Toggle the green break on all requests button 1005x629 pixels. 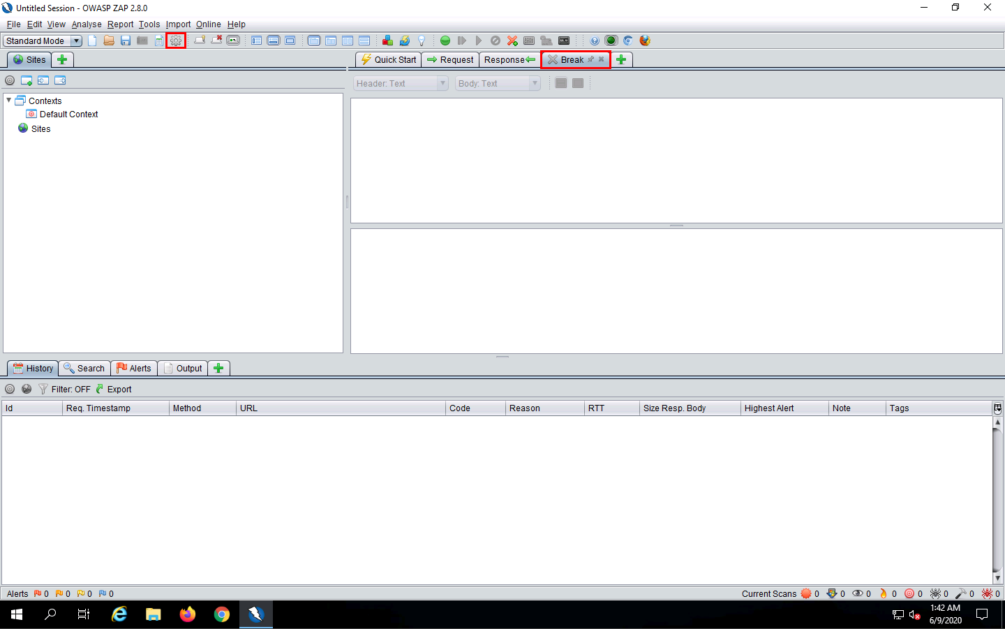(445, 40)
